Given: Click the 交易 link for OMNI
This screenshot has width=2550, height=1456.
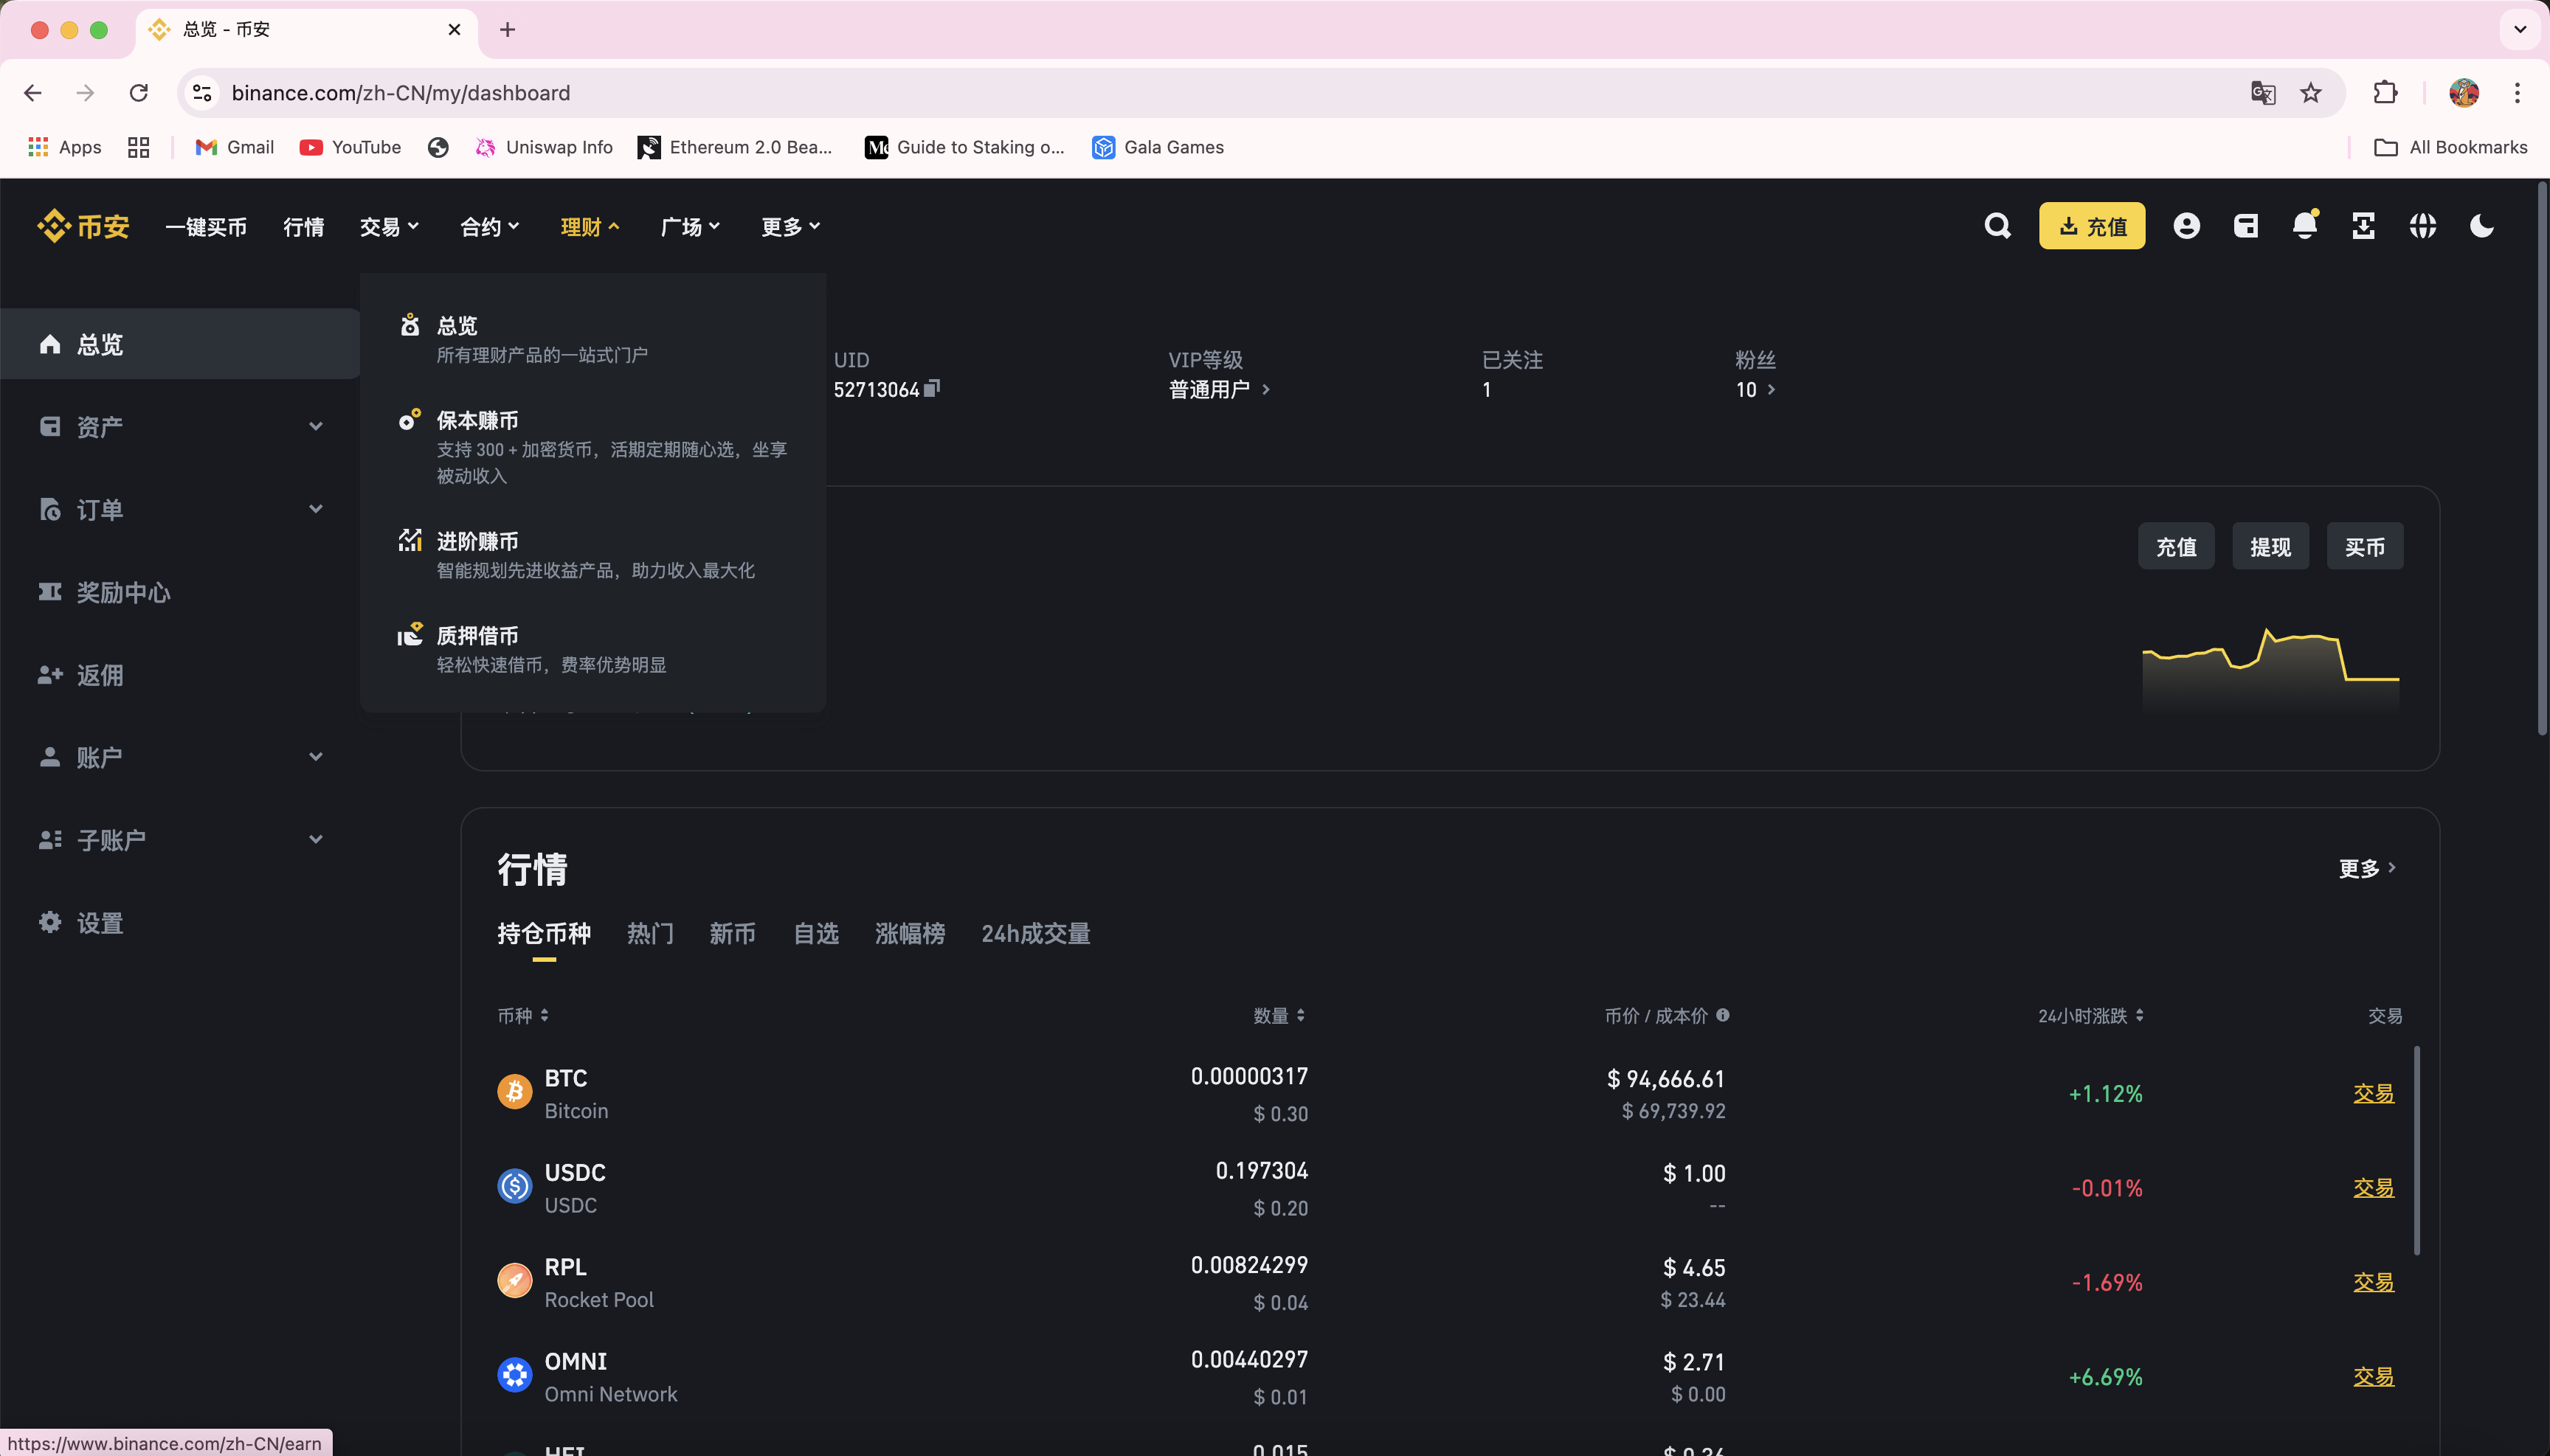Looking at the screenshot, I should [x=2373, y=1376].
